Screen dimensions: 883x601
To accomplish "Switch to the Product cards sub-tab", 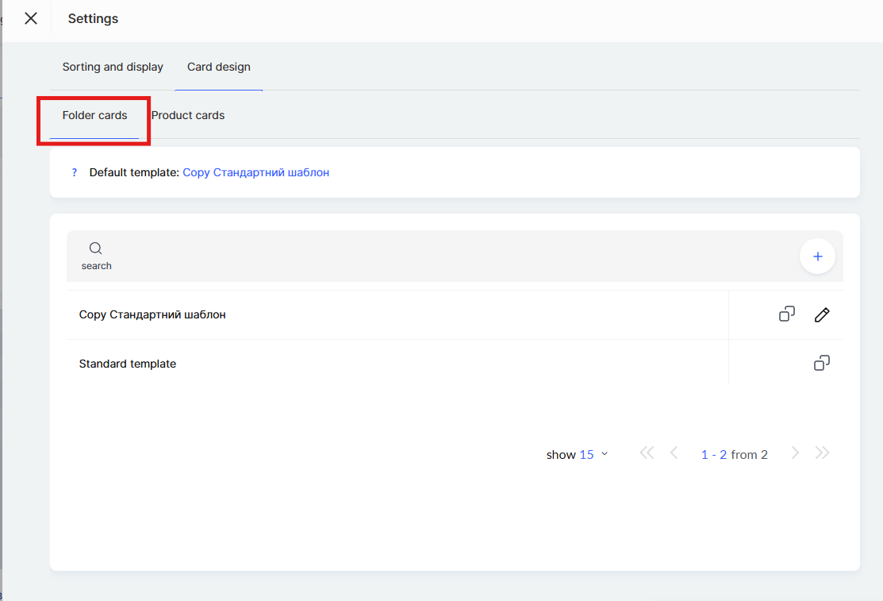I will 188,116.
